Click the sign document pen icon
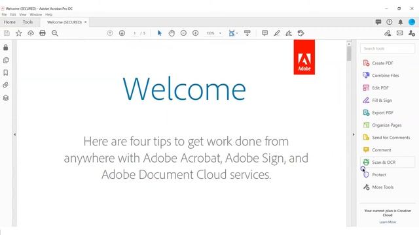419x235 pixels. (289, 33)
